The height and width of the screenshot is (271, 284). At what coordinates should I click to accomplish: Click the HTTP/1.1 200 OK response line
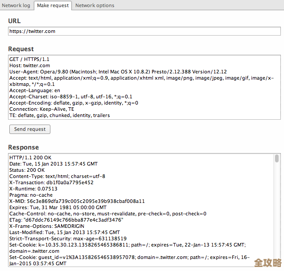pos(30,158)
